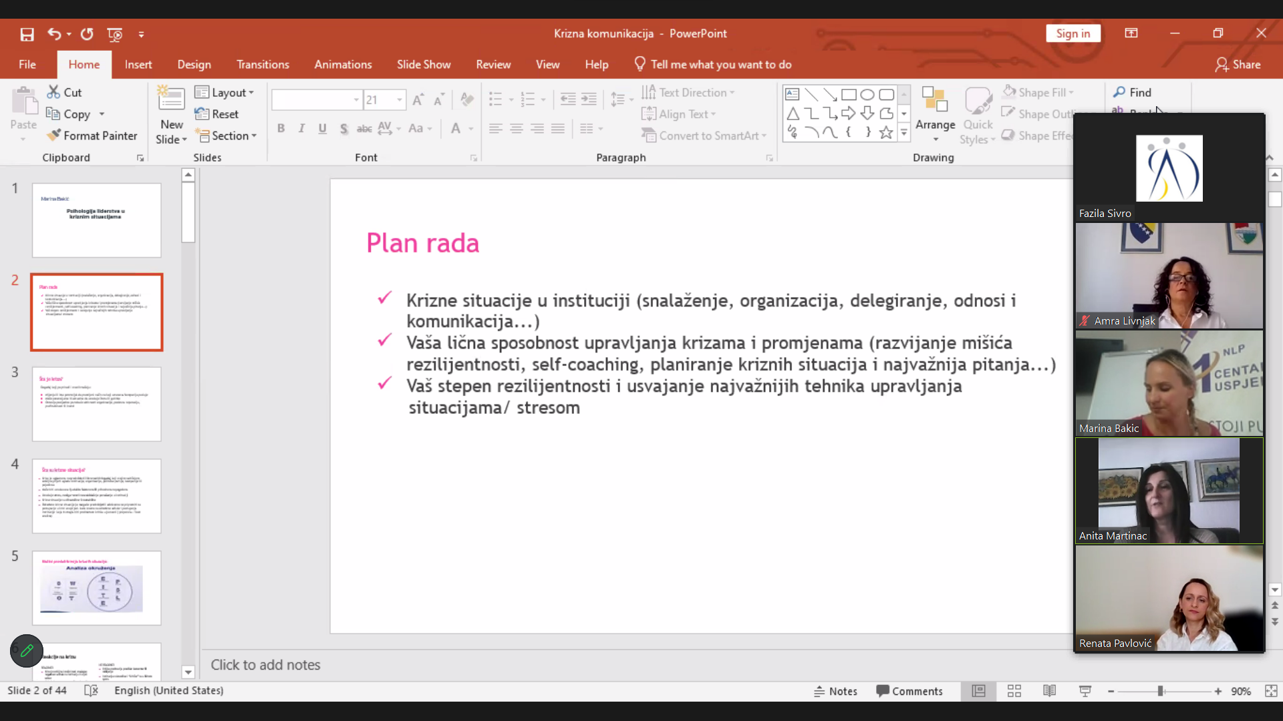This screenshot has width=1283, height=721.
Task: Open the Text Direction dropdown
Action: click(688, 92)
